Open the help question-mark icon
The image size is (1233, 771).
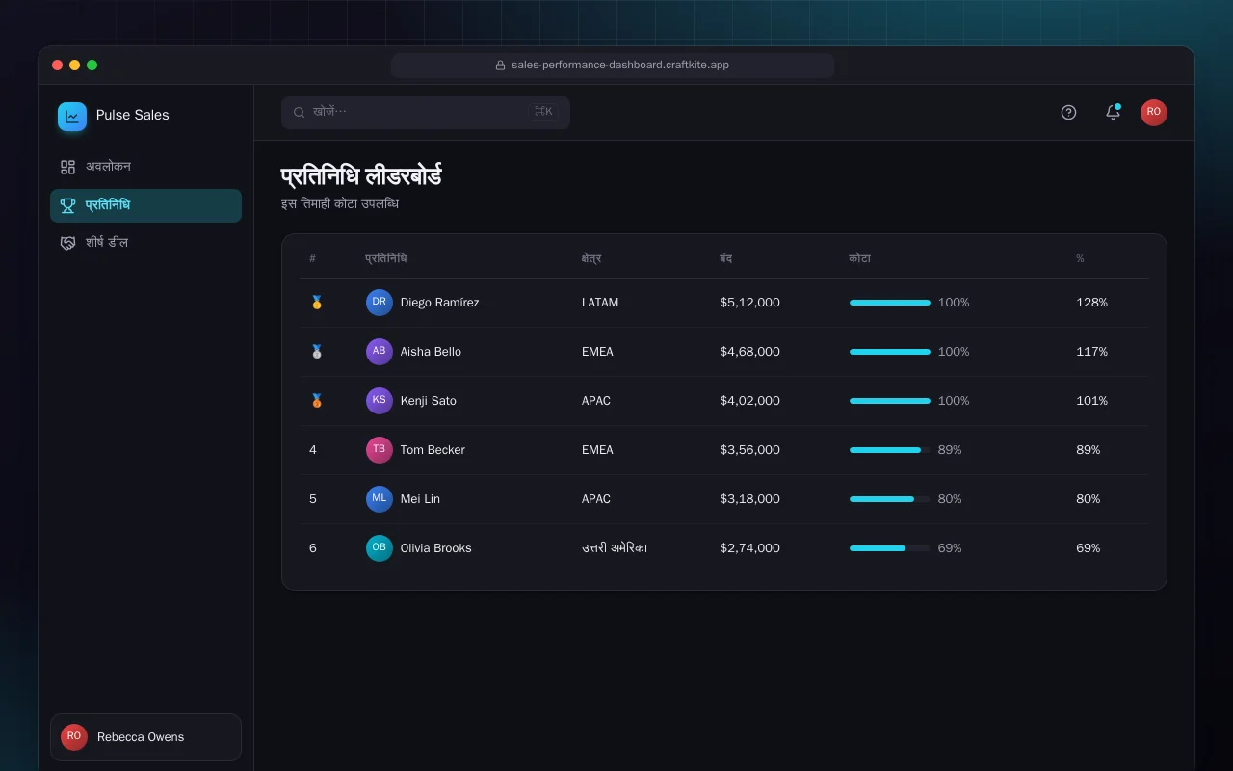tap(1068, 113)
